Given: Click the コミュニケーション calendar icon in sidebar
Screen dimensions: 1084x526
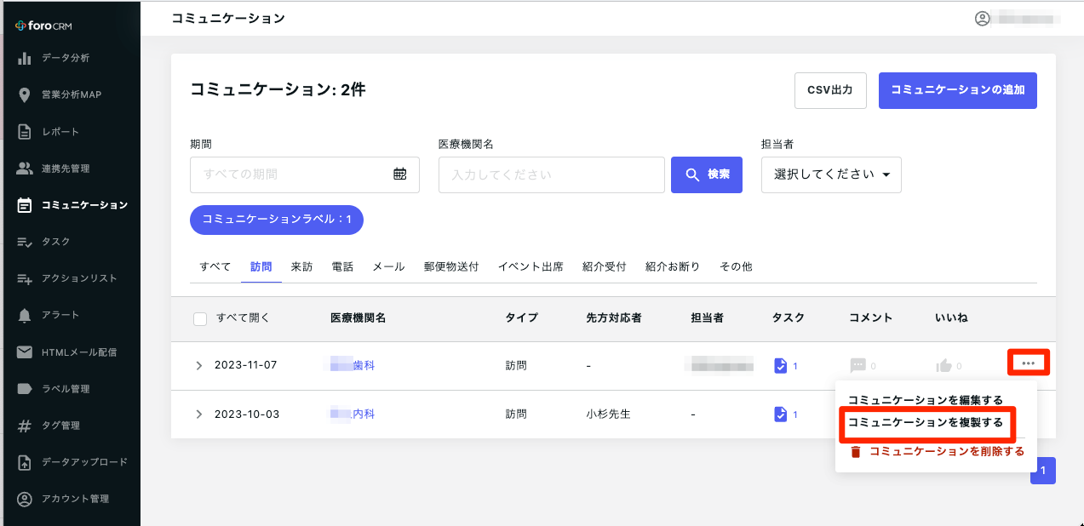Looking at the screenshot, I should [25, 205].
